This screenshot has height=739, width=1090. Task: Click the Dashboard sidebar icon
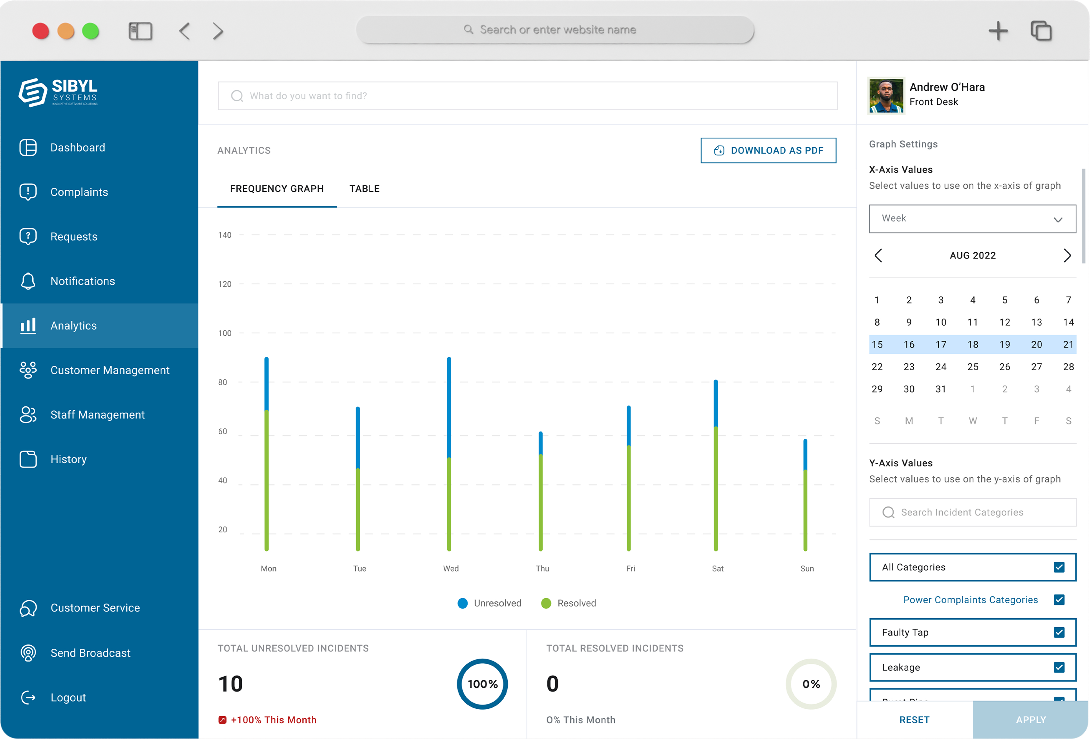point(28,147)
